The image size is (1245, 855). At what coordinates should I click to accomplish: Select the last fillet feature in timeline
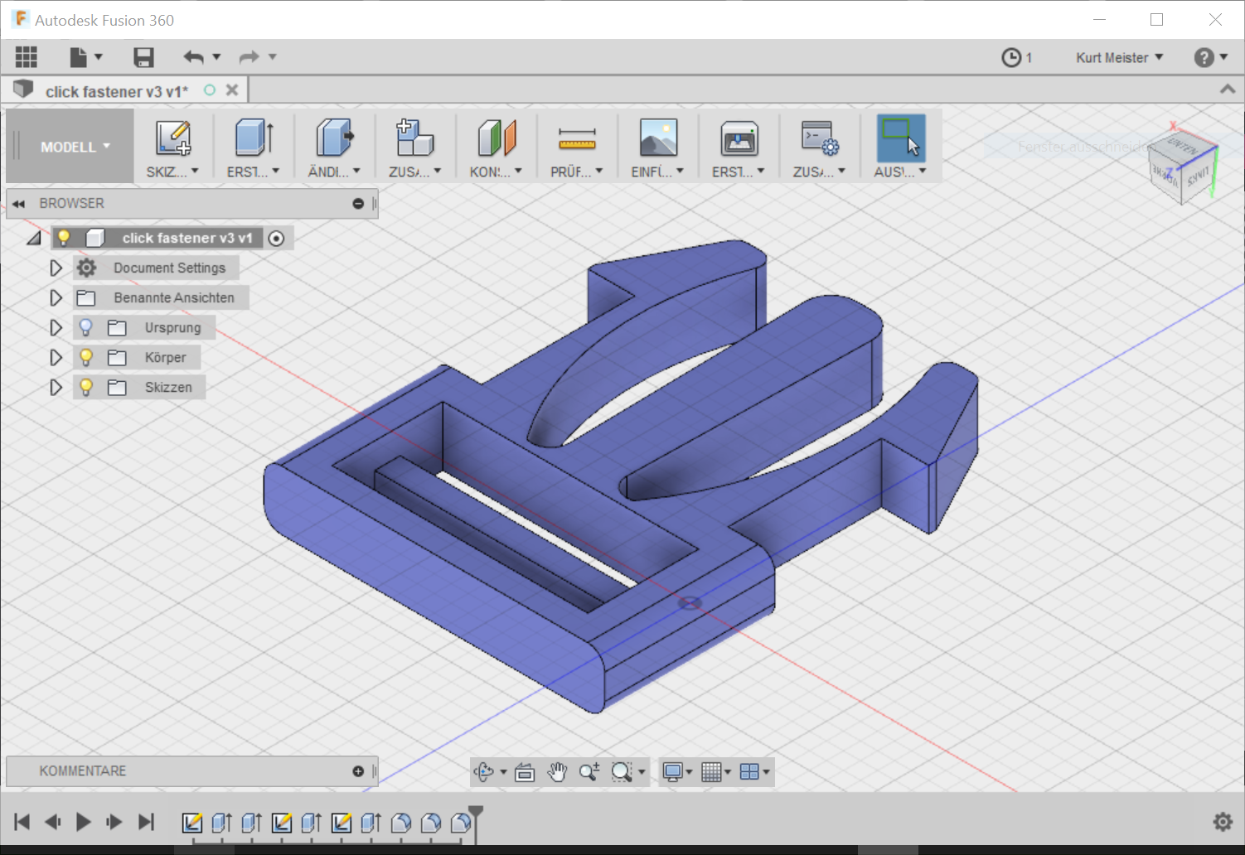tap(461, 823)
